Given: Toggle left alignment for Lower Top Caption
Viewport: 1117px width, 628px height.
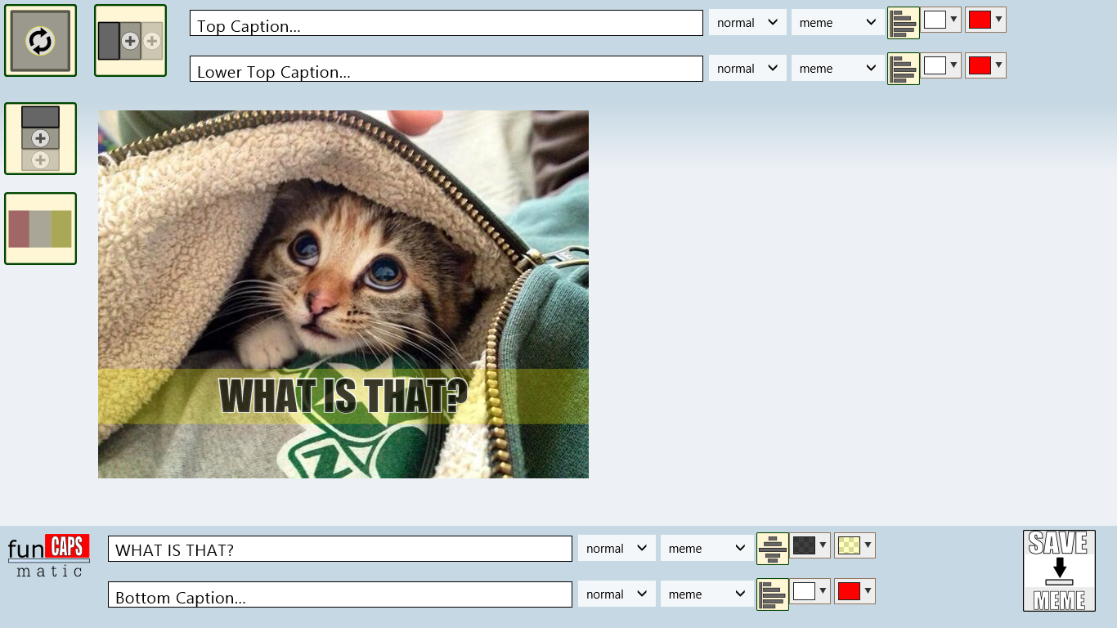Looking at the screenshot, I should 903,68.
